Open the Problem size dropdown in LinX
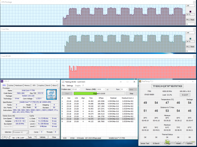Image resolution: width=197 pixels, height=147 pixels. pos(79,89)
